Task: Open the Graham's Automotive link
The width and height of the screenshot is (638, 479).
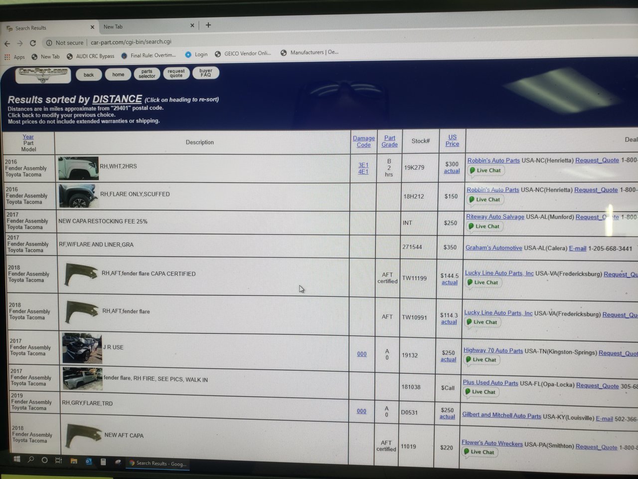Action: (494, 247)
